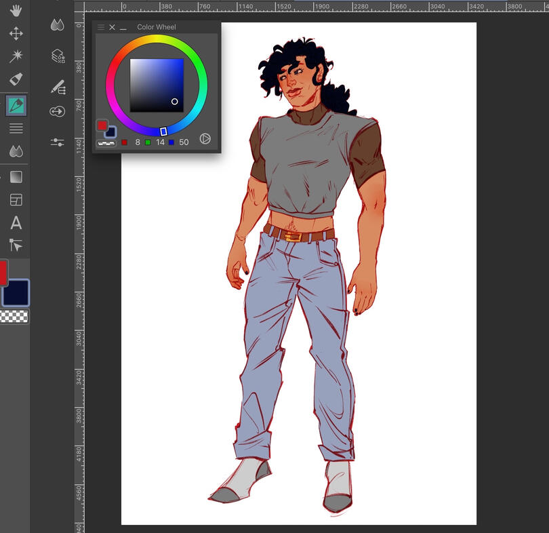
Task: Open the Color Wheel panel hamburger menu
Action: (x=101, y=27)
